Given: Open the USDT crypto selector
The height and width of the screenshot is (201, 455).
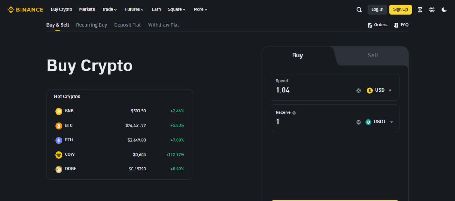Looking at the screenshot, I should pos(380,122).
